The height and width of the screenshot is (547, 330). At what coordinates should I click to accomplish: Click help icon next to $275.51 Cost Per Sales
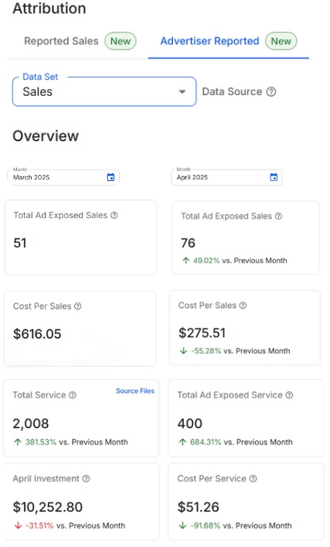(243, 306)
